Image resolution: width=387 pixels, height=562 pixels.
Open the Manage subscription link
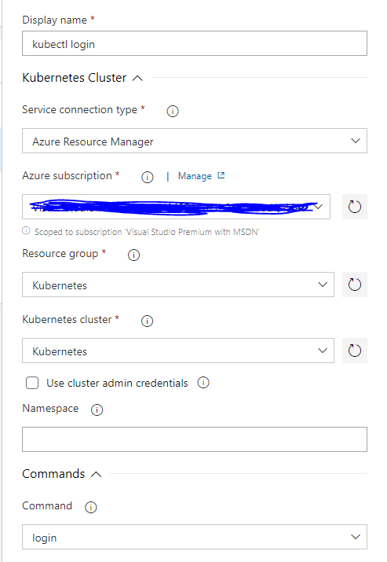[201, 176]
